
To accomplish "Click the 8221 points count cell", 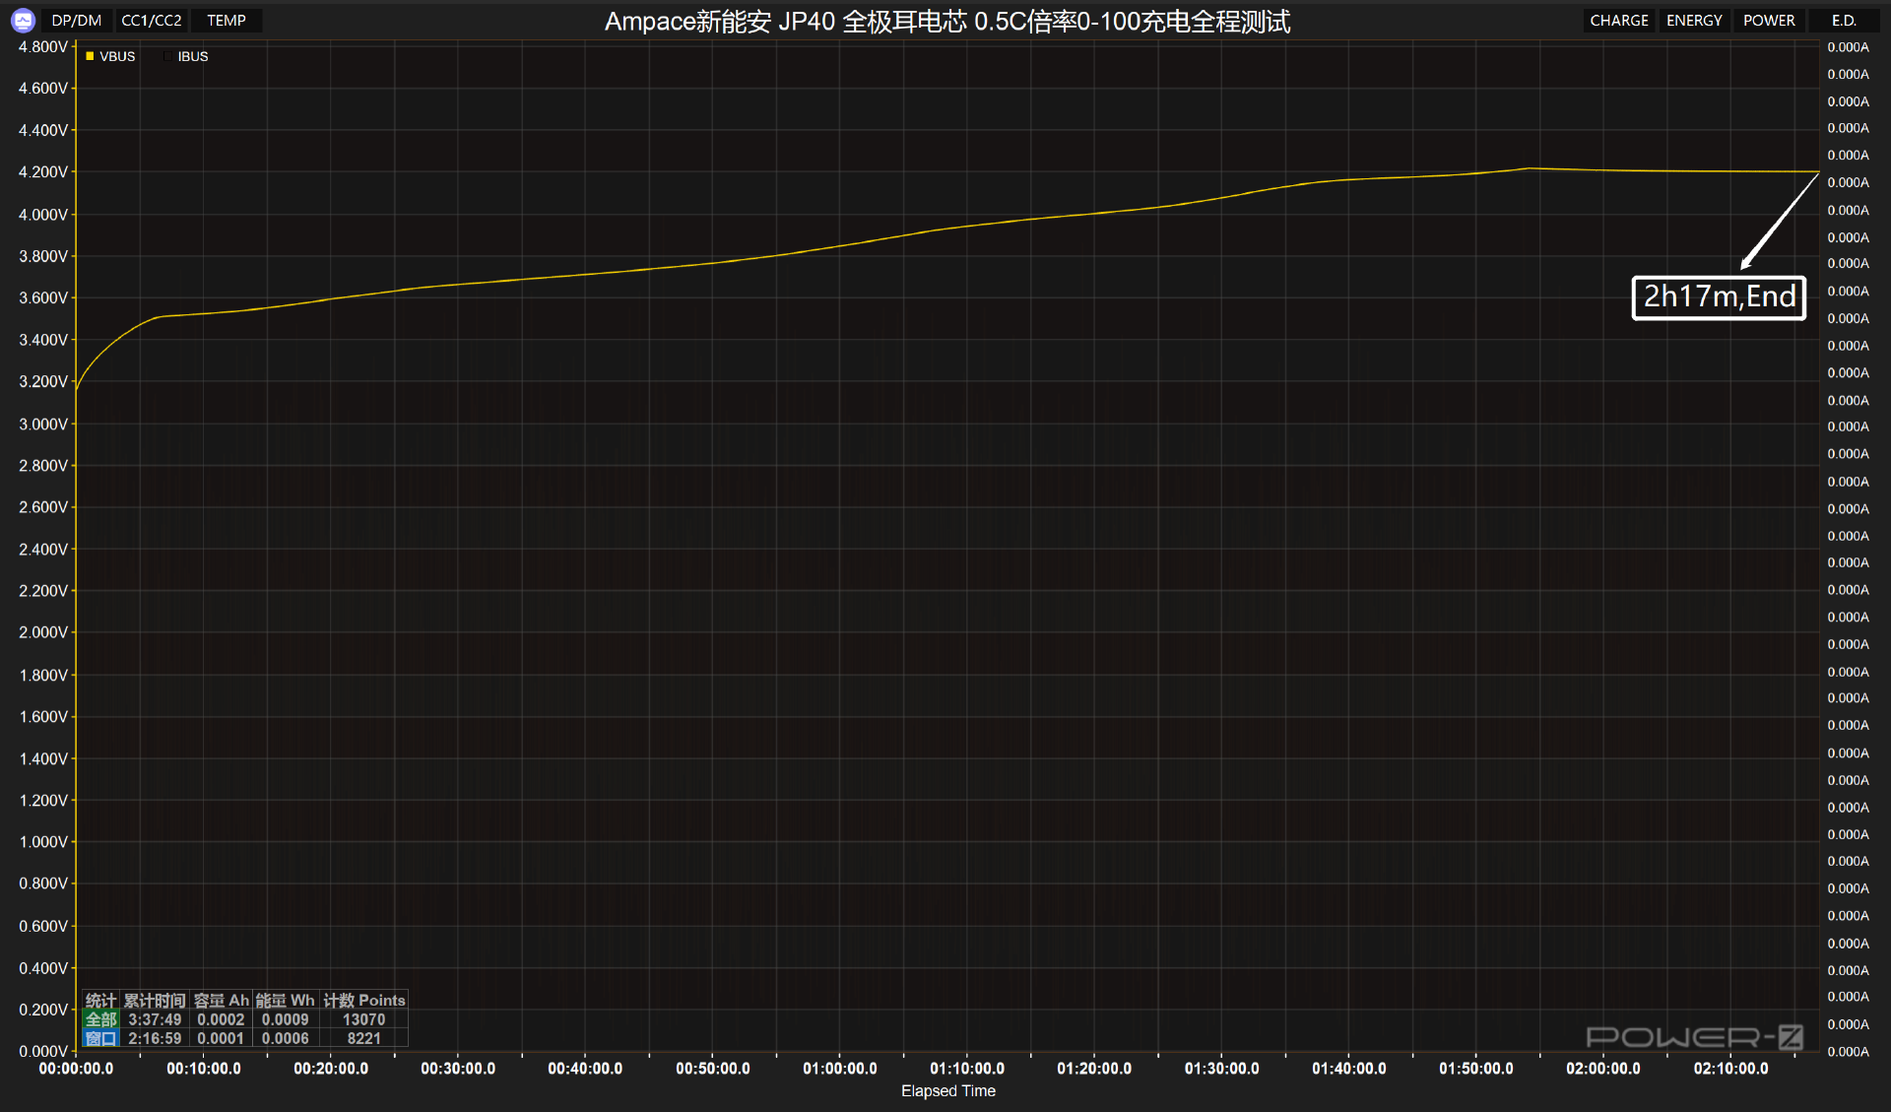I will point(363,1038).
